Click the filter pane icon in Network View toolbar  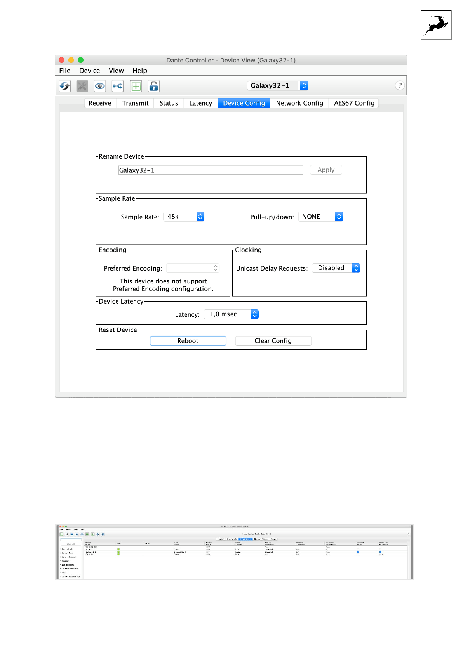point(61,534)
